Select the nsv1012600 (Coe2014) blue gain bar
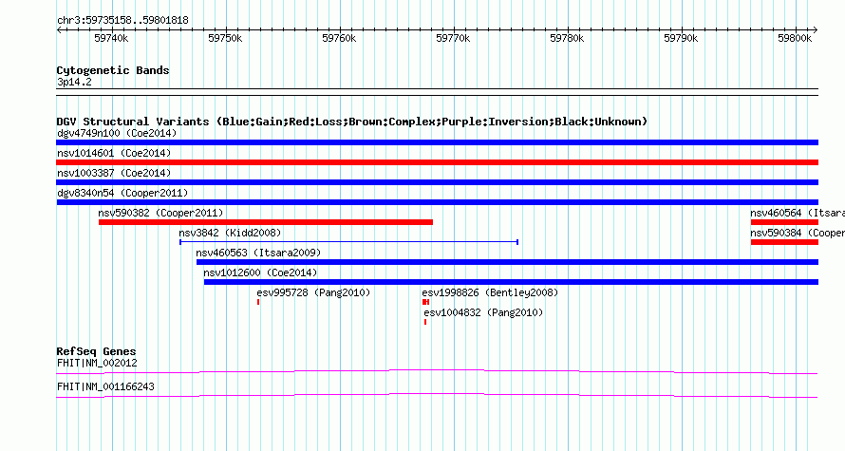Screen dimensions: 845x451 [x=511, y=282]
